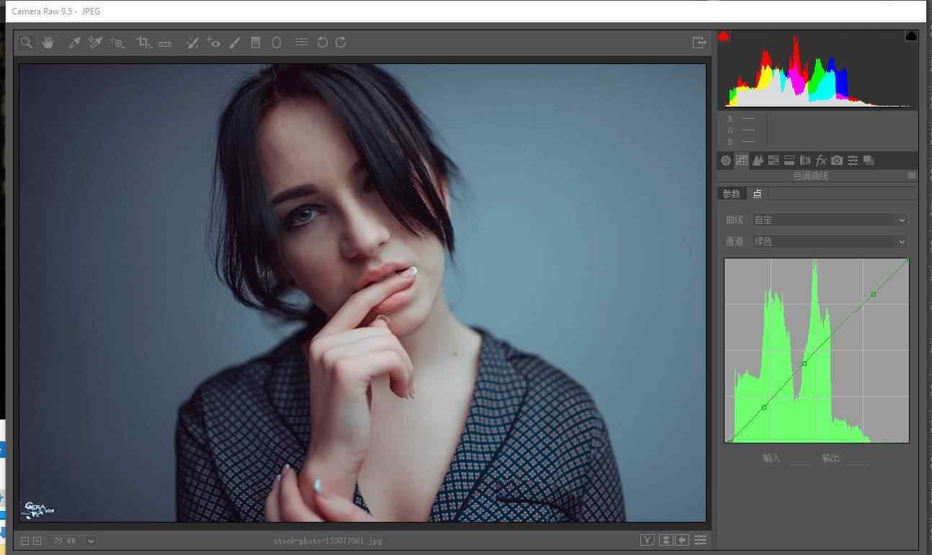Pick the White Balance eyedropper tool
The height and width of the screenshot is (555, 932).
coord(74,42)
